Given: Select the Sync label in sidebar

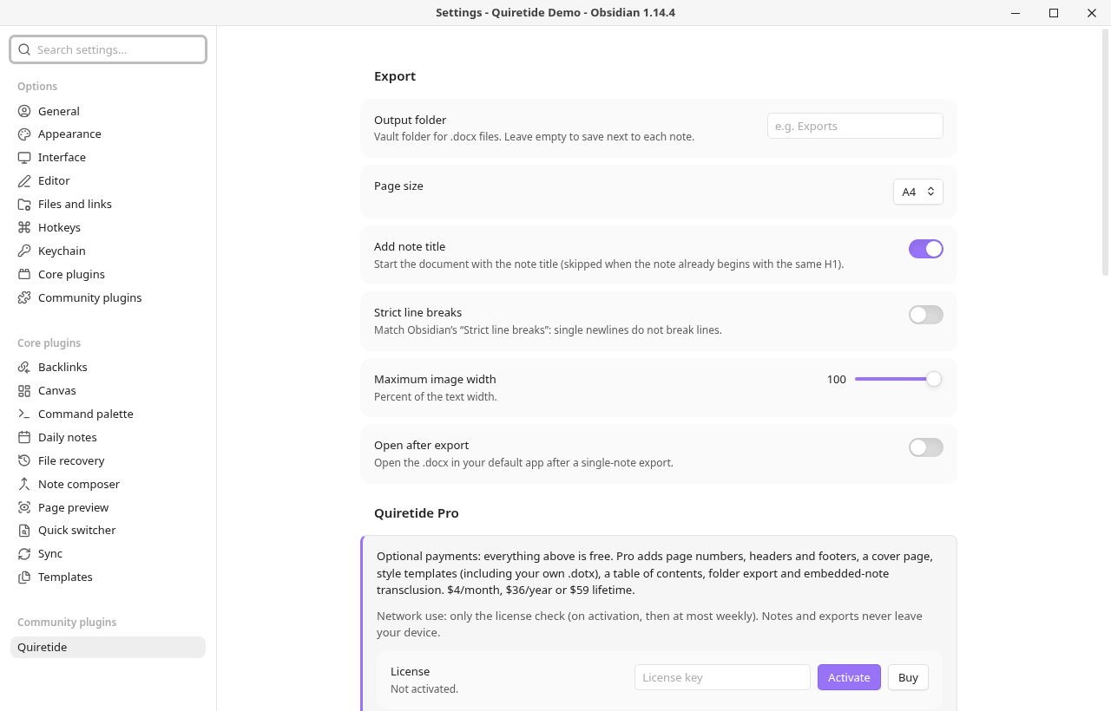Looking at the screenshot, I should 50,554.
